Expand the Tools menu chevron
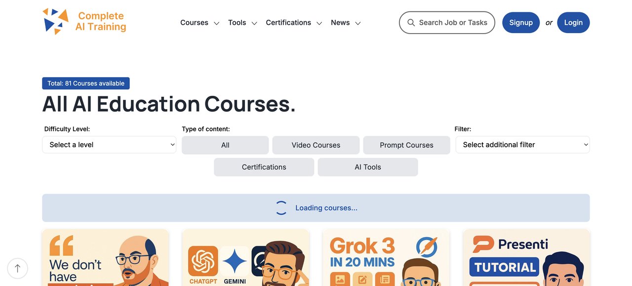 (254, 23)
